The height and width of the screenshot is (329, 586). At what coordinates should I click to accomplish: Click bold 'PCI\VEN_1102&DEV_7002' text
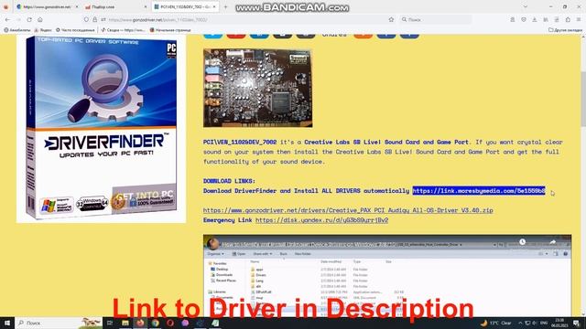tap(240, 142)
